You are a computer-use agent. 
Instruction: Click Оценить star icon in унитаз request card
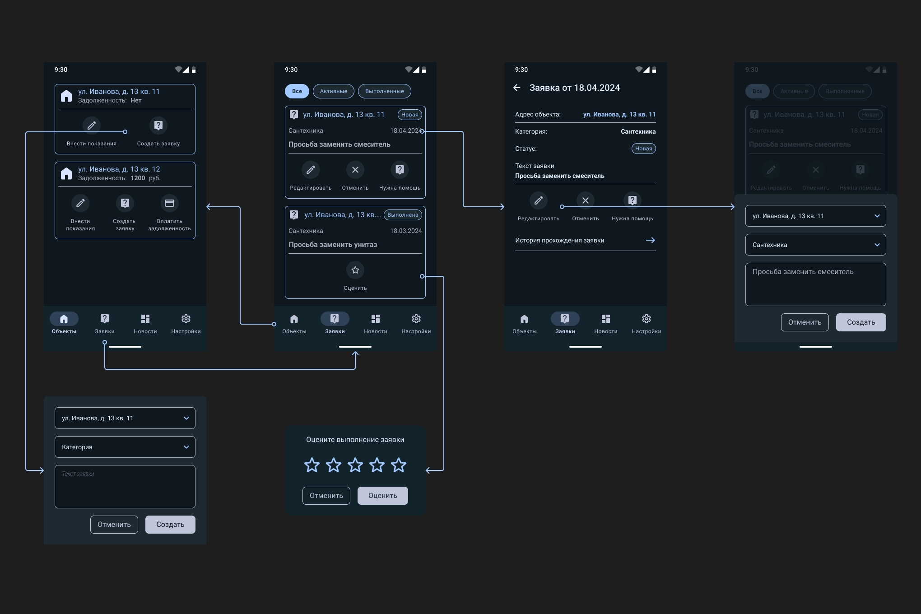[x=355, y=270]
